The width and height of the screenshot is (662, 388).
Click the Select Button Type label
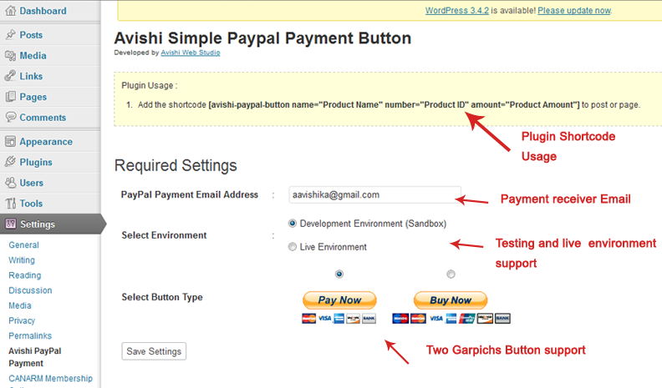click(x=162, y=297)
